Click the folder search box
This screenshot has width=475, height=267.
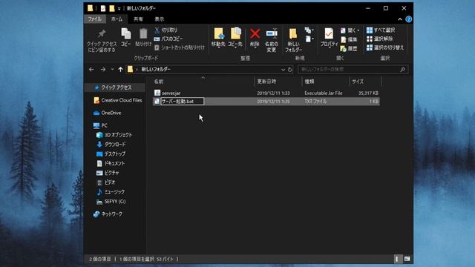pos(353,70)
